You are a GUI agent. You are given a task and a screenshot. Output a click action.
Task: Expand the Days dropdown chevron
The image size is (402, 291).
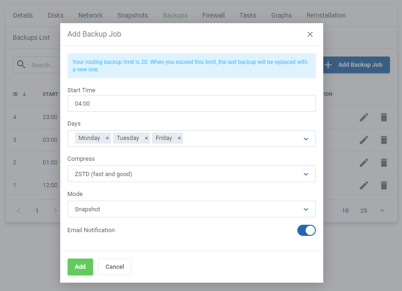306,139
